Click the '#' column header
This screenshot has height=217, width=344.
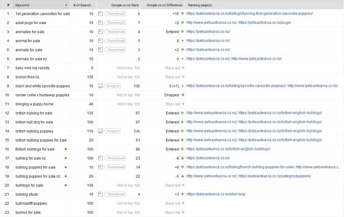pyautogui.click(x=6, y=5)
